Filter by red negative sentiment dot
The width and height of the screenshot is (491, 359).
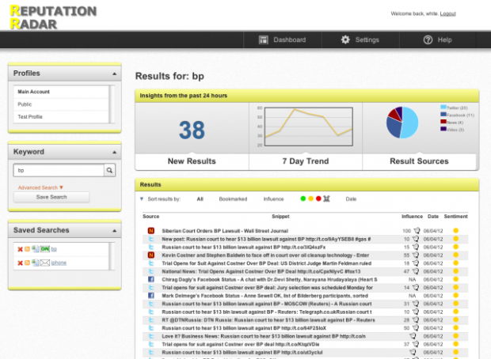click(x=318, y=198)
